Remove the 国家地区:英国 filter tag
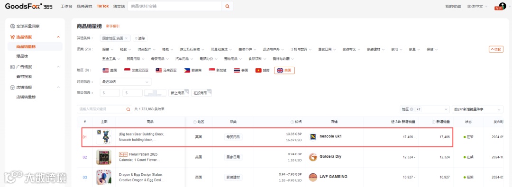 coord(127,38)
